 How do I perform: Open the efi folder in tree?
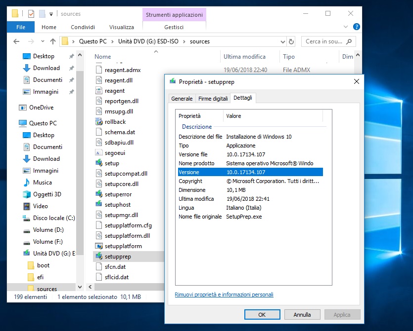(x=40, y=277)
